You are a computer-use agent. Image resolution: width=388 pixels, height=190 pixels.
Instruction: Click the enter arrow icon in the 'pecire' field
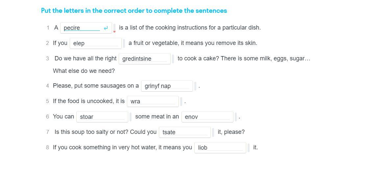point(106,28)
